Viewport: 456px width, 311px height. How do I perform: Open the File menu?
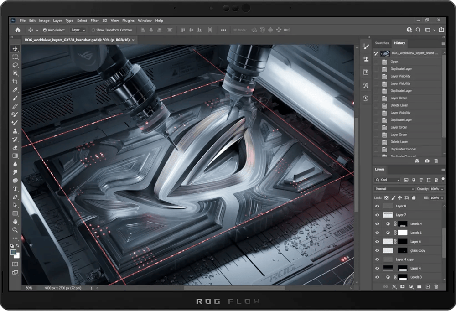(x=22, y=21)
